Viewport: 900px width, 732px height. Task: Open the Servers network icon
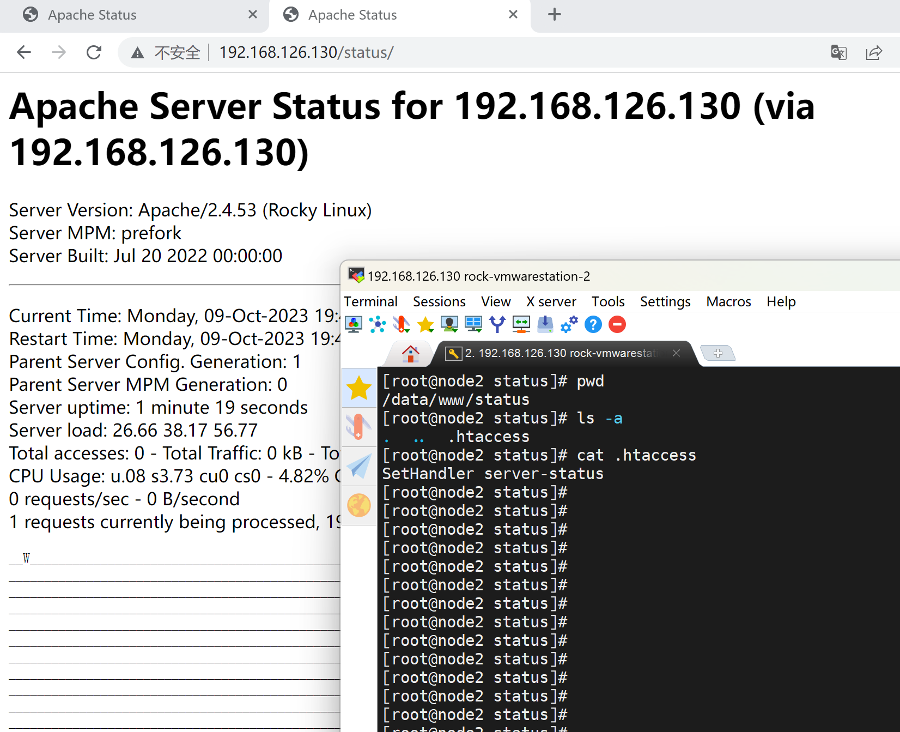pos(378,324)
